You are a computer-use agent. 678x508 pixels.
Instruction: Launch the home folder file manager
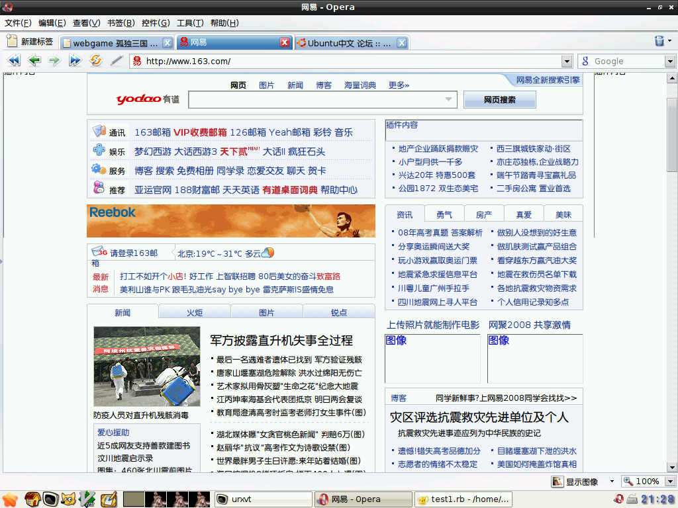pyautogui.click(x=32, y=499)
